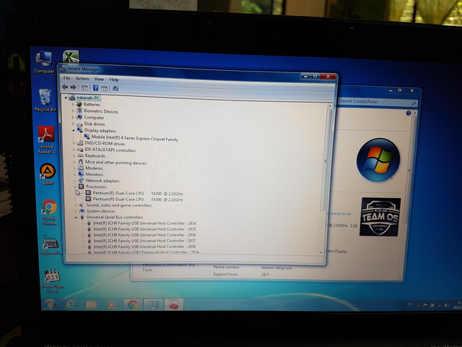Open the File menu
The height and width of the screenshot is (347, 462).
(x=67, y=78)
